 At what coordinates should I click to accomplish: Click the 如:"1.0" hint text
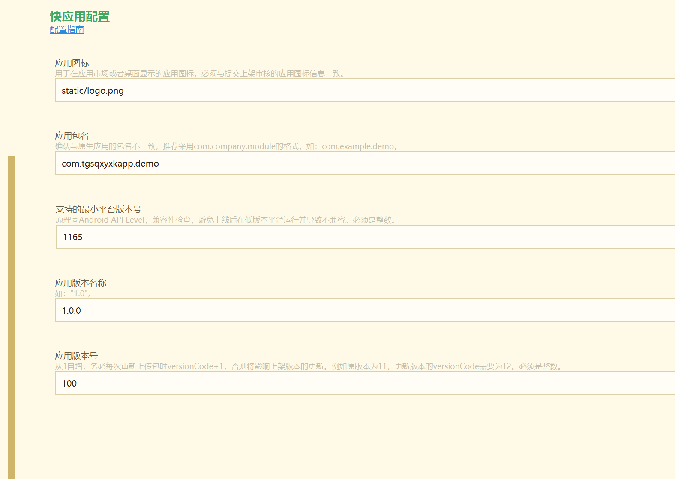[x=73, y=294]
